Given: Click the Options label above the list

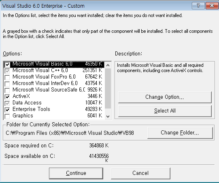Looking at the screenshot, I should 12,53.
